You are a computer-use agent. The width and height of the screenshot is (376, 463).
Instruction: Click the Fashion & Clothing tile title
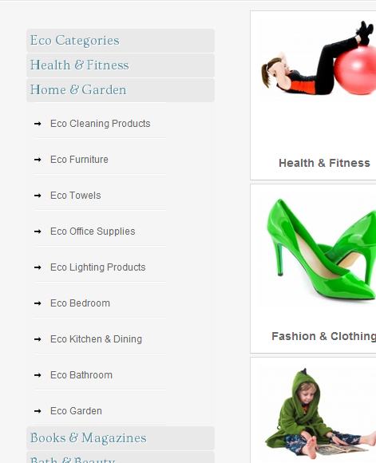324,336
